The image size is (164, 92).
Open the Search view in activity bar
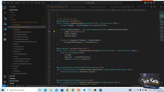[x=5, y=13]
